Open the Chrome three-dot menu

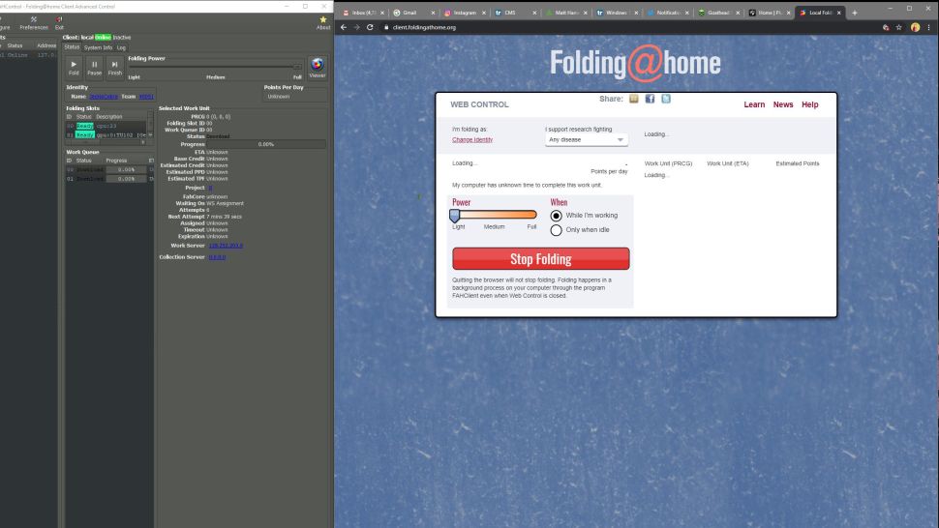[x=929, y=27]
